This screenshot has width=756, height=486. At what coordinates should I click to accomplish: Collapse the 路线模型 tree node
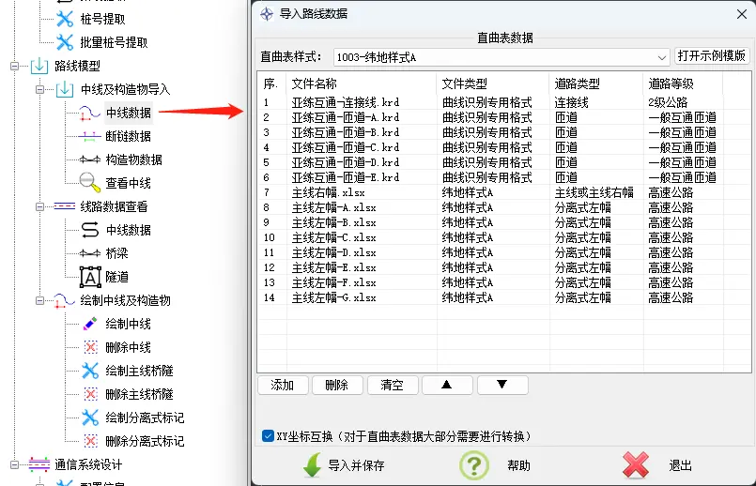[x=15, y=67]
